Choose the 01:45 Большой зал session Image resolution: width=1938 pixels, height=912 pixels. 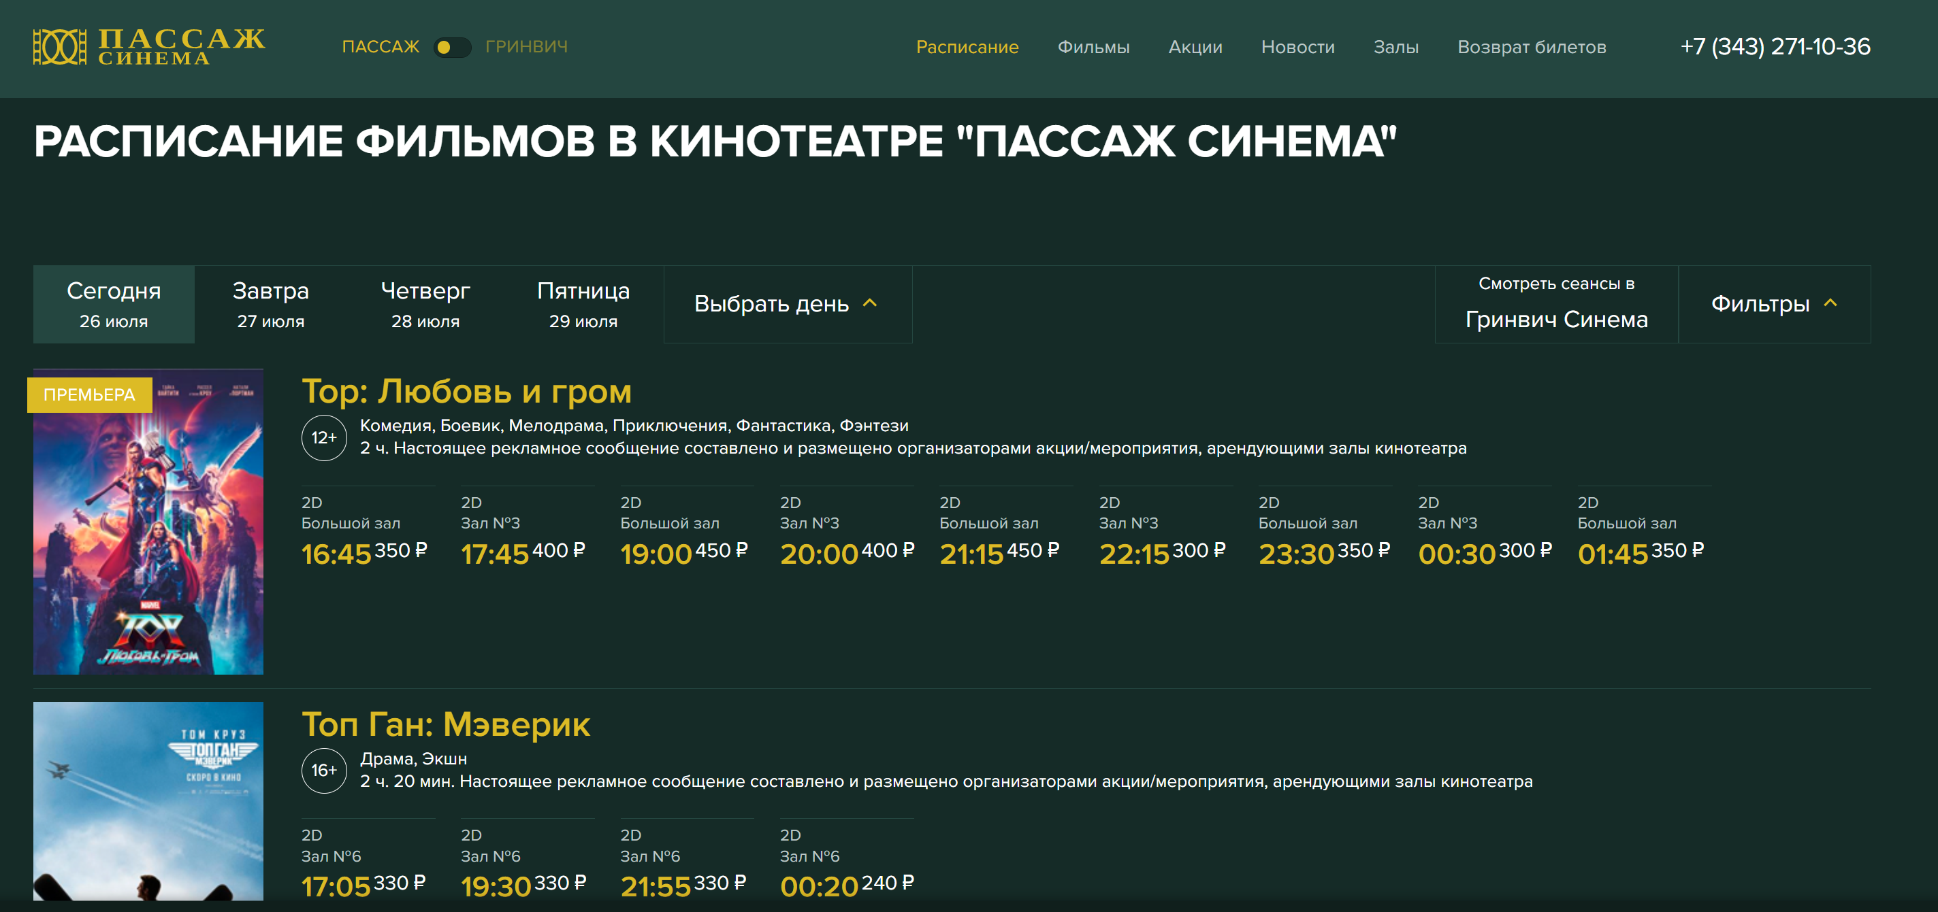click(1613, 554)
